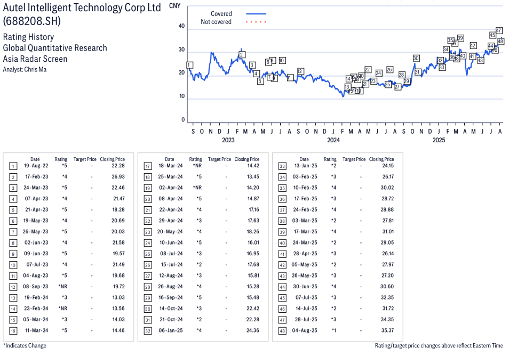Click the date cell '10-Jun-24'
The width and height of the screenshot is (509, 349).
pos(171,242)
